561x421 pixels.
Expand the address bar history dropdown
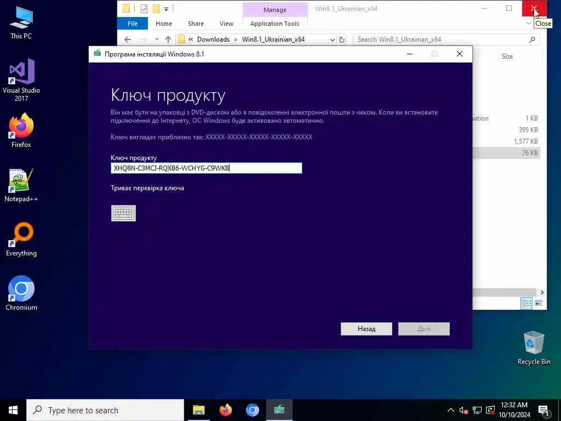[333, 39]
